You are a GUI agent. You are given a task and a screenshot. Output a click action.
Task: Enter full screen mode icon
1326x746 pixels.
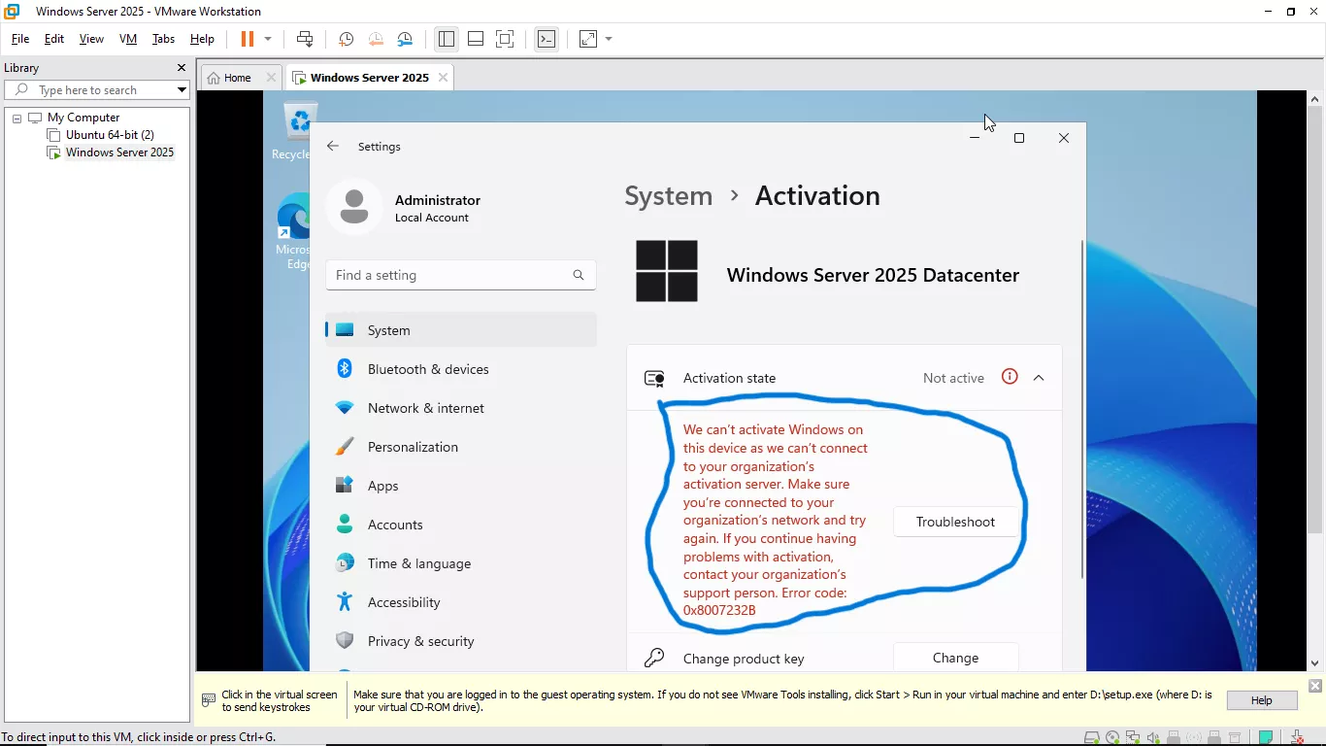point(505,39)
